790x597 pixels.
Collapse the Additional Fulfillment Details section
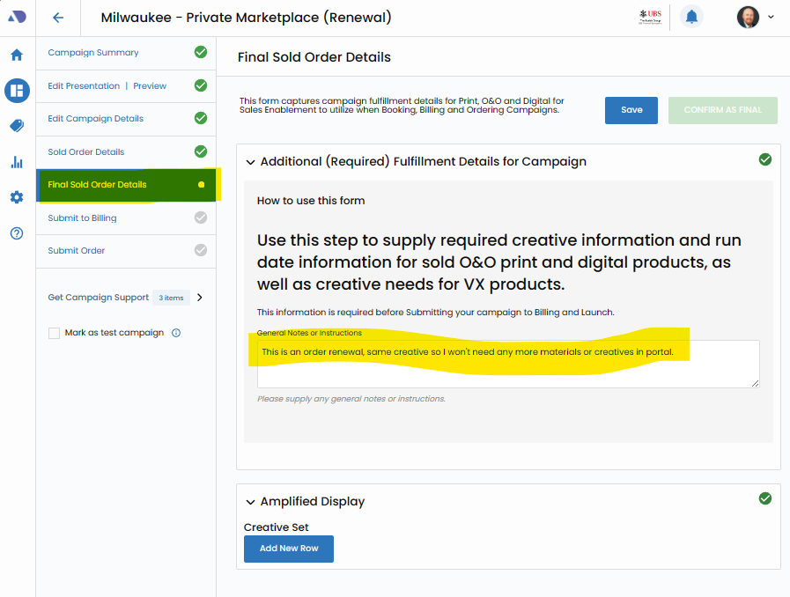click(x=250, y=162)
